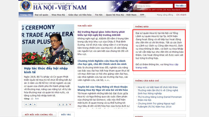
Task: Click the HÀ NỘI - VIỆT NAM site title
Action: [60, 8]
